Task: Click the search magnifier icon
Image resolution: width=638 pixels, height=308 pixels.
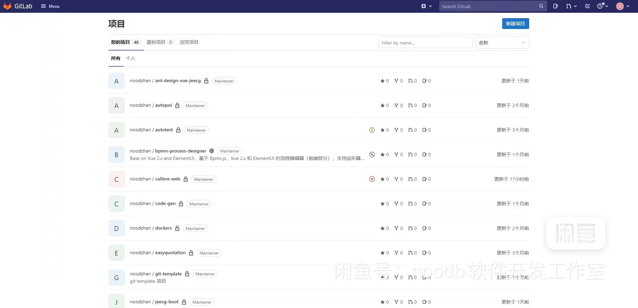Action: [541, 6]
